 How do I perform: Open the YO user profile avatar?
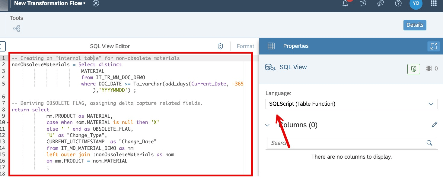tap(416, 3)
